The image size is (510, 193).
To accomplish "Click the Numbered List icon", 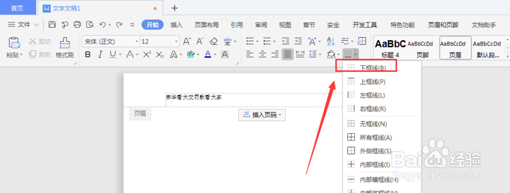I will pyautogui.click(x=267, y=41).
